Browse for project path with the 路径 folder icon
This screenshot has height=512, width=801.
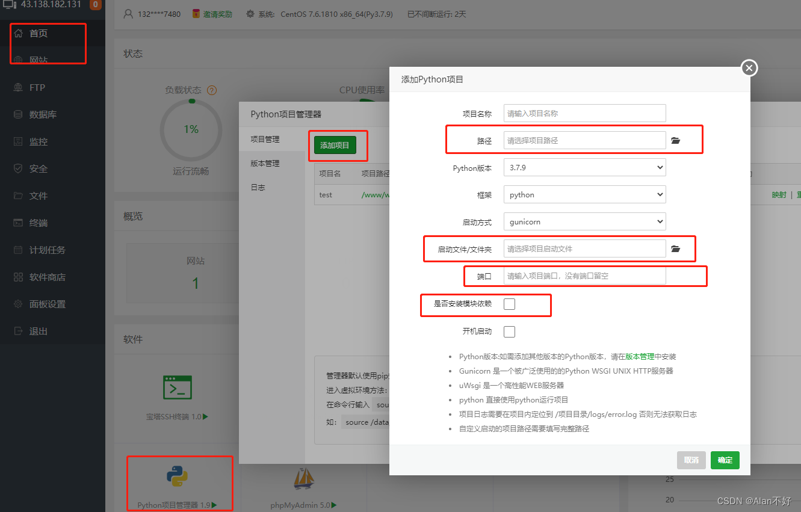(x=675, y=140)
